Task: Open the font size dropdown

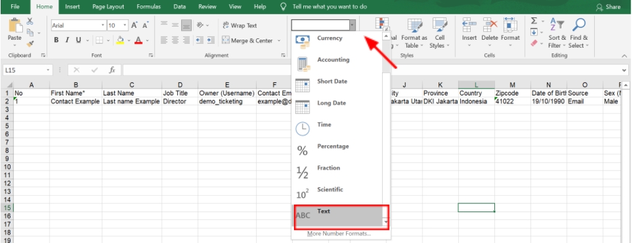Action: click(125, 25)
